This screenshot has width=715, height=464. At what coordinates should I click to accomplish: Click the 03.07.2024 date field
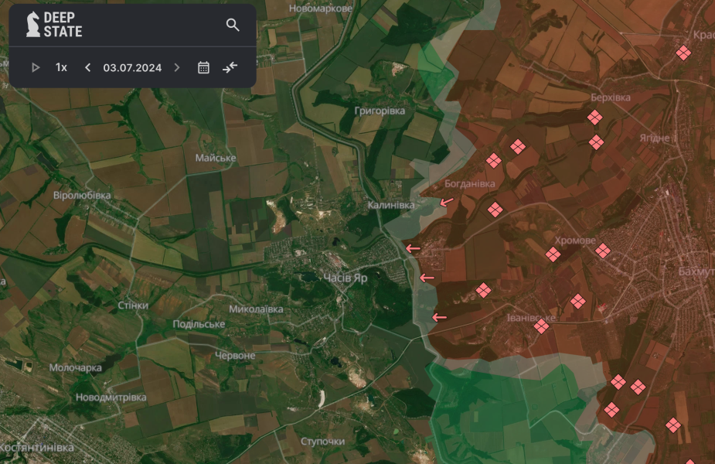click(132, 67)
